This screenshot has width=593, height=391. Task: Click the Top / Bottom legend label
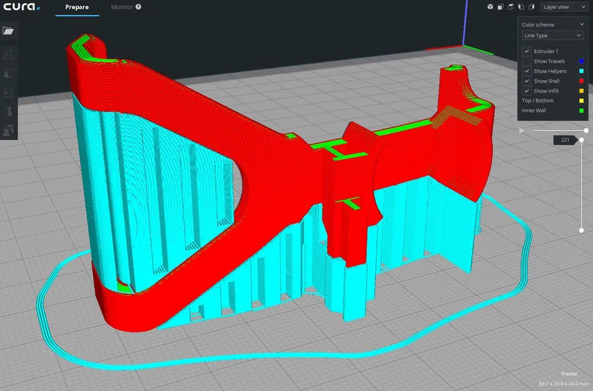[x=538, y=101]
